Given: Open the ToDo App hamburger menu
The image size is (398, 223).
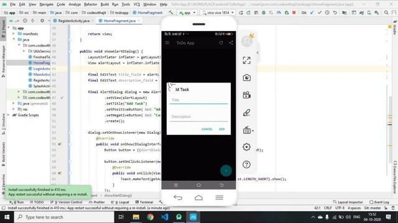Looking at the screenshot, I should point(167,43).
